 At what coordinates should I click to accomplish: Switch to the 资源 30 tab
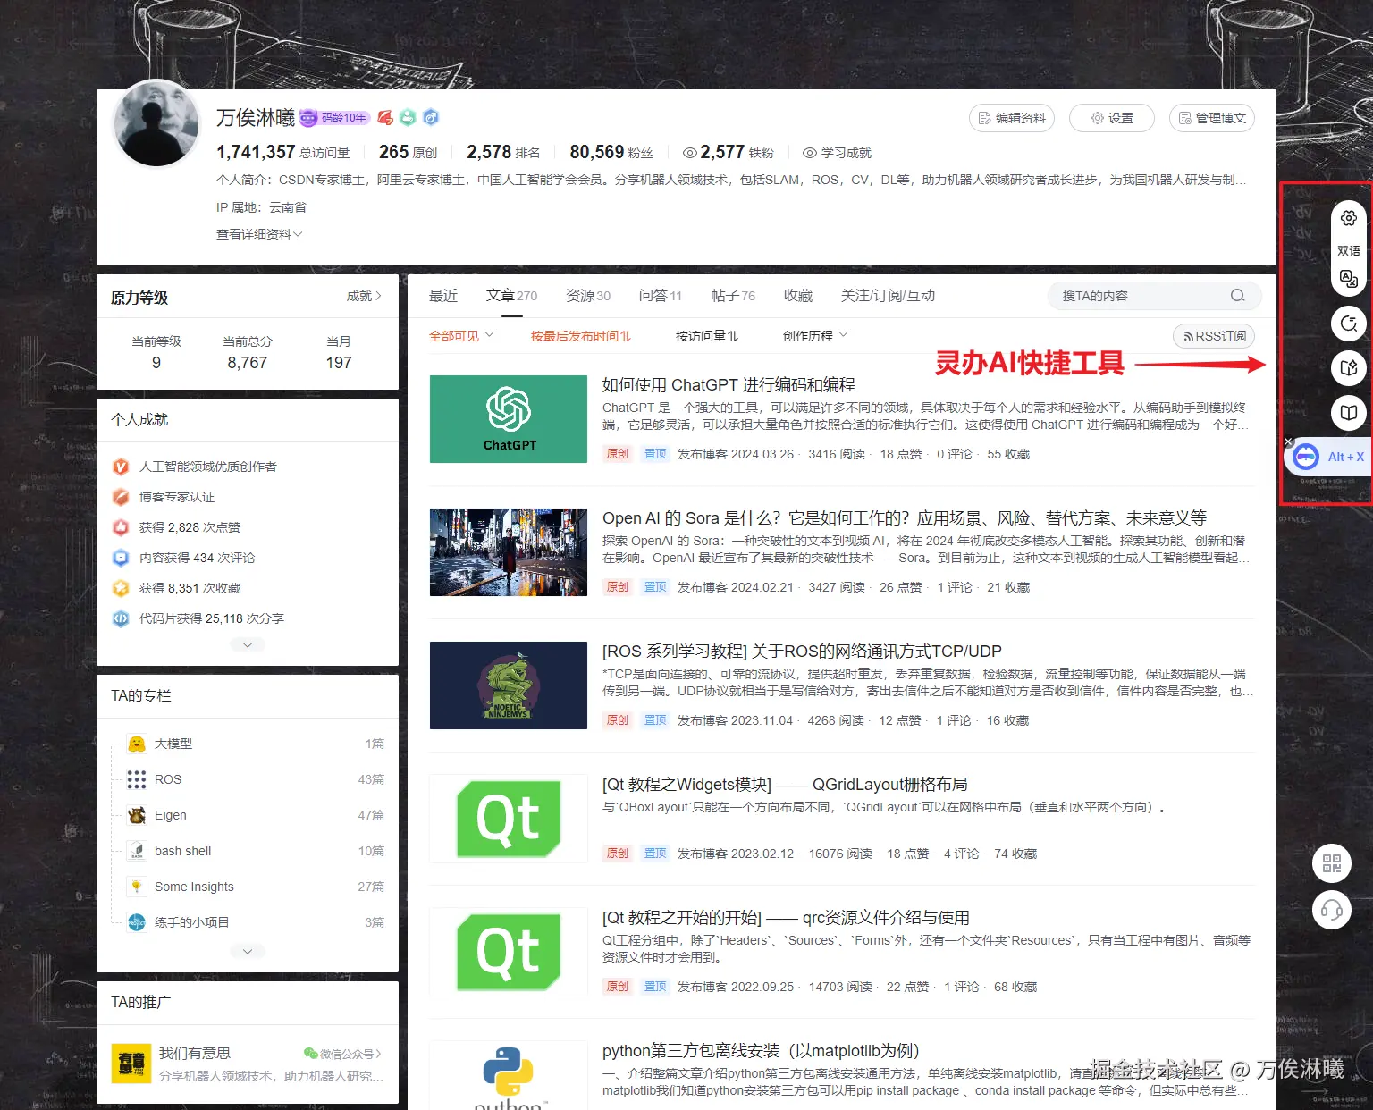pos(588,296)
